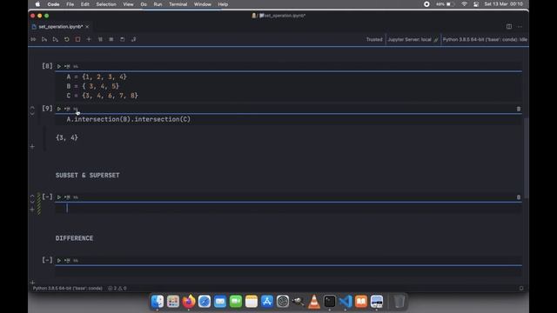The image size is (557, 313).
Task: Open the Apple menu
Action: point(37,4)
